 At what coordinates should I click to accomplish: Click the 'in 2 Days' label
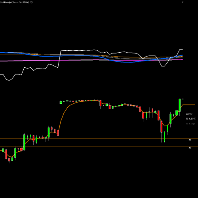click(x=190, y=124)
